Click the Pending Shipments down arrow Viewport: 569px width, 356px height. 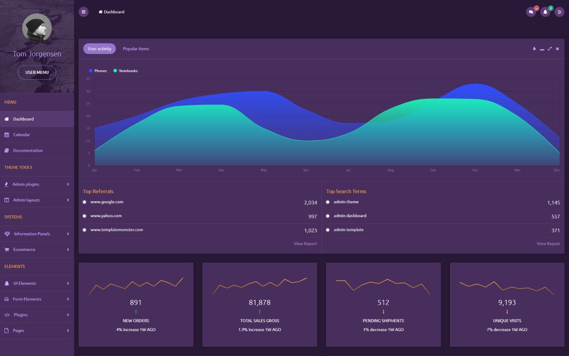[383, 312]
